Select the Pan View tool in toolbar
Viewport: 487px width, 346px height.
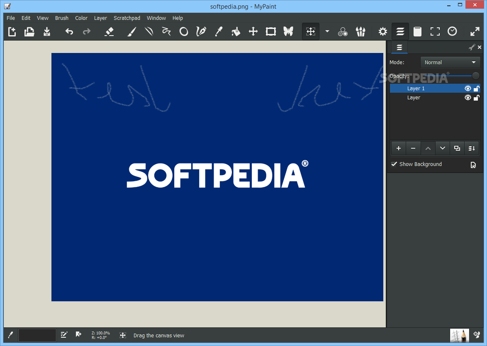(311, 31)
